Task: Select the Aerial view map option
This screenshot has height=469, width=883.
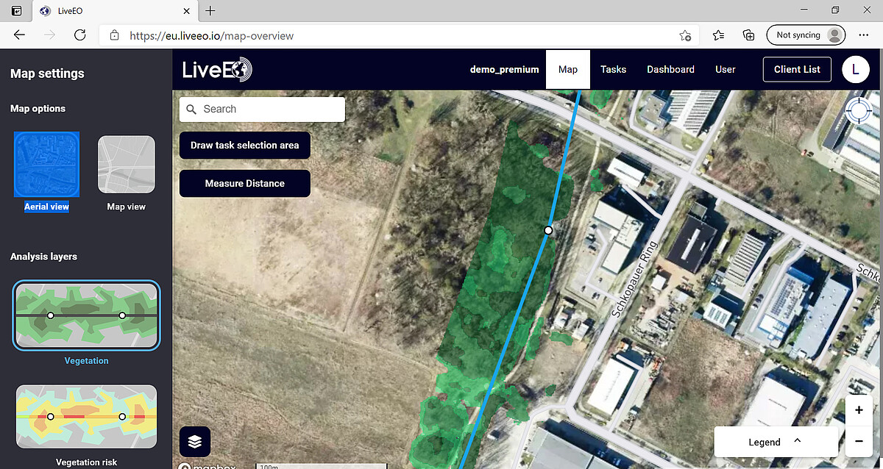Action: click(x=46, y=164)
